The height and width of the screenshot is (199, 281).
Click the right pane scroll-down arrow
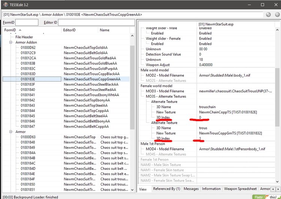[277, 181]
